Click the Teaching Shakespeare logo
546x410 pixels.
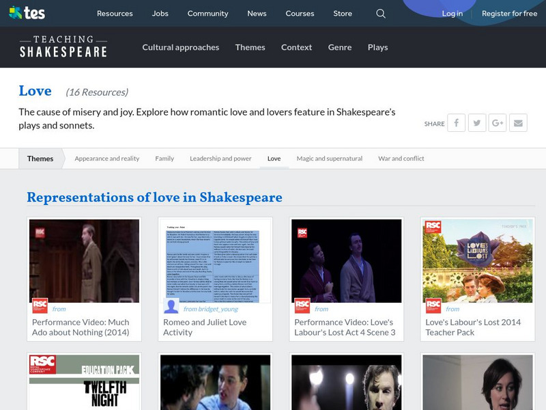pyautogui.click(x=63, y=46)
